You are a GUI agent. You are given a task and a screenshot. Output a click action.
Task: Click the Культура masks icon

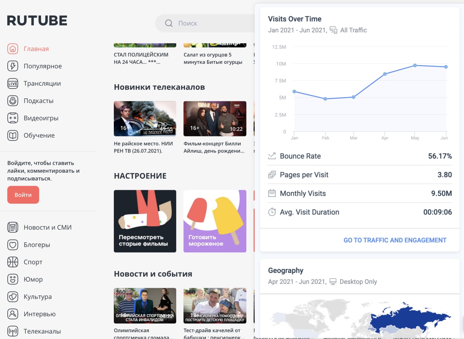[13, 297]
